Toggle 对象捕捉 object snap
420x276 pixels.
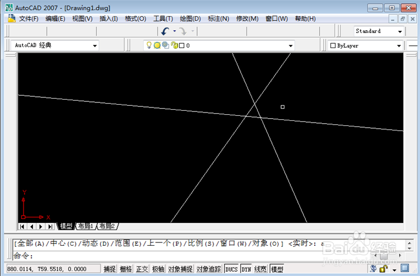[x=180, y=269]
